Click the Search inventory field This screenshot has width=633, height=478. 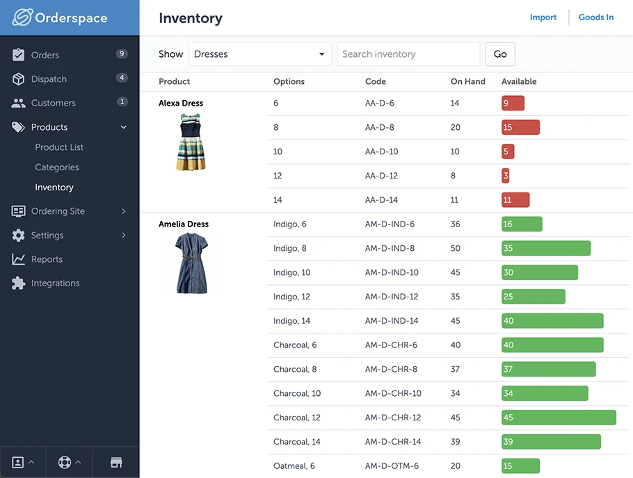pos(408,54)
